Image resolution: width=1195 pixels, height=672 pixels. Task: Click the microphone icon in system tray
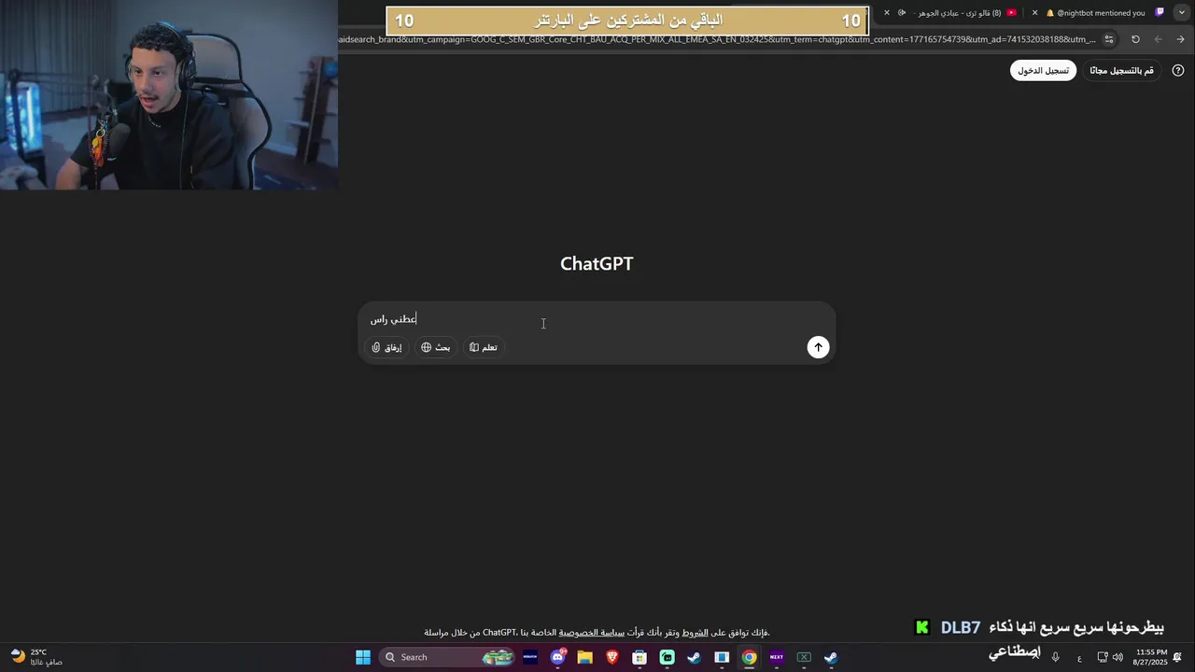point(1055,657)
